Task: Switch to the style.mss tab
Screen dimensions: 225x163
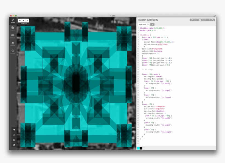Action: click(x=142, y=24)
